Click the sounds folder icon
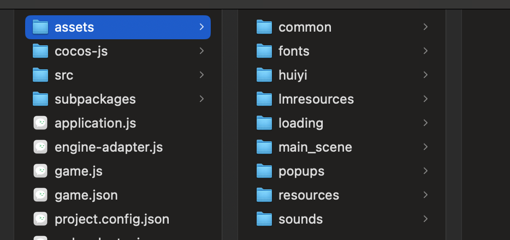The height and width of the screenshot is (240, 510). click(264, 219)
